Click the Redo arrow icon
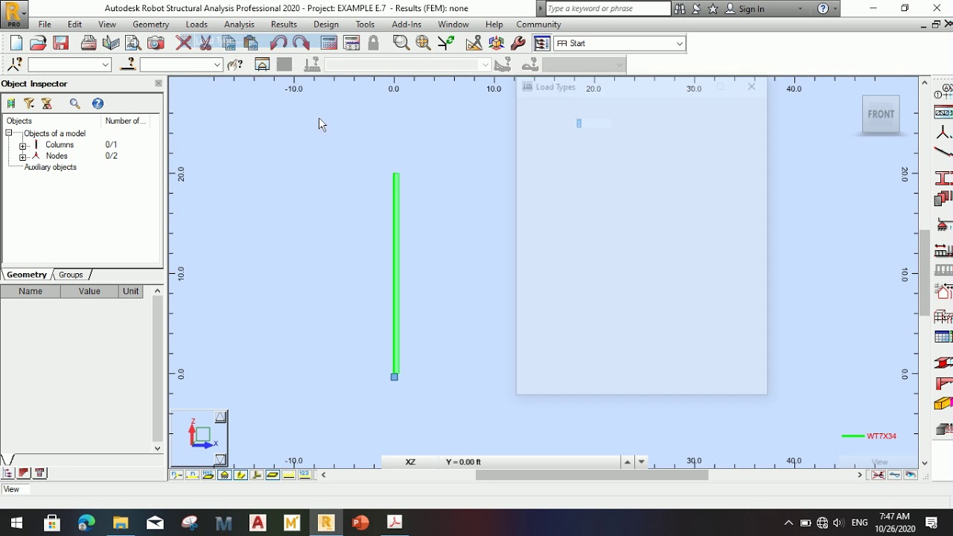 coord(301,43)
